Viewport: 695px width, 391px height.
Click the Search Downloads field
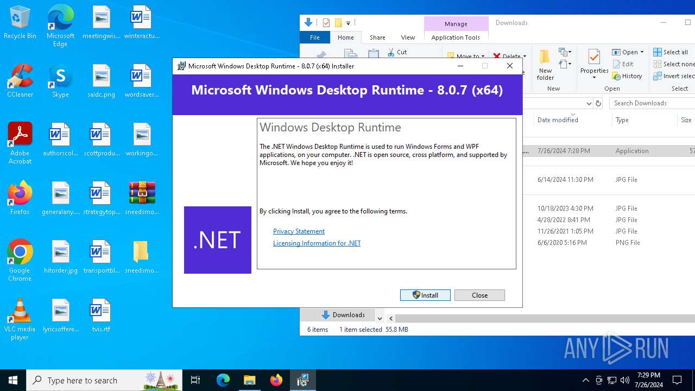point(652,103)
